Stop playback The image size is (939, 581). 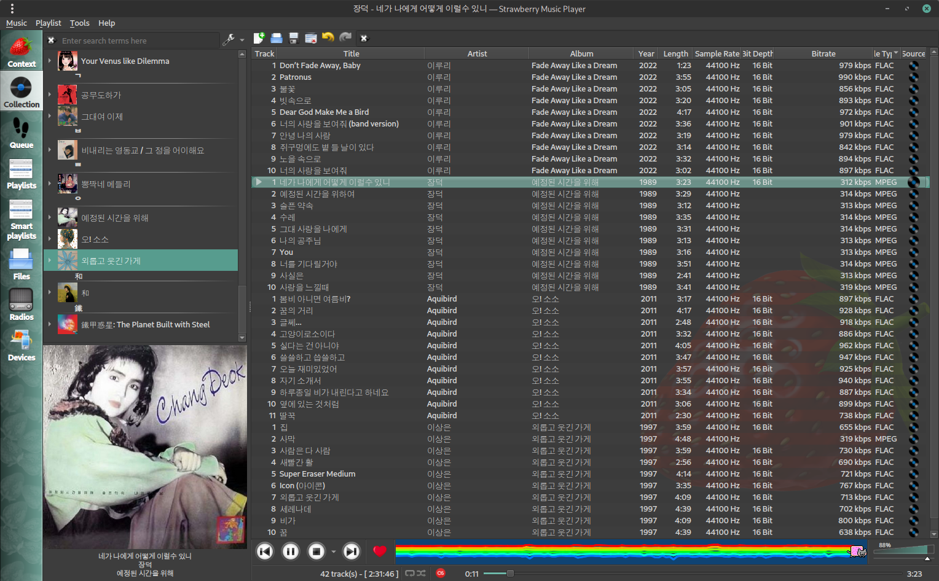(316, 552)
